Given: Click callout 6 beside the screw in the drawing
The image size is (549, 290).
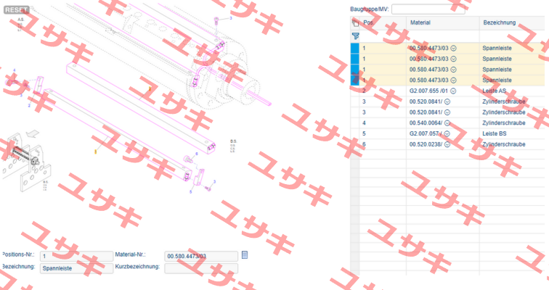Looking at the screenshot, I should pos(197,154).
